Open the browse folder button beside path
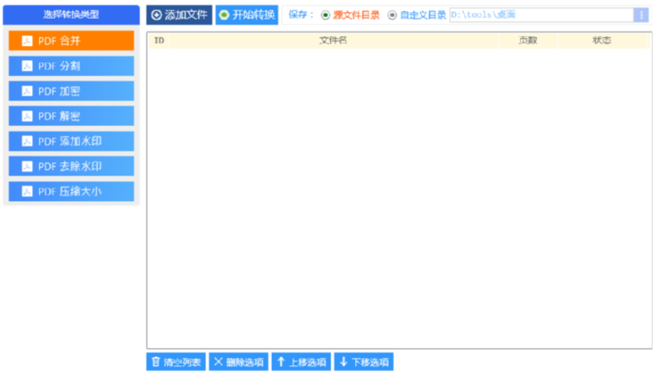 pyautogui.click(x=641, y=15)
